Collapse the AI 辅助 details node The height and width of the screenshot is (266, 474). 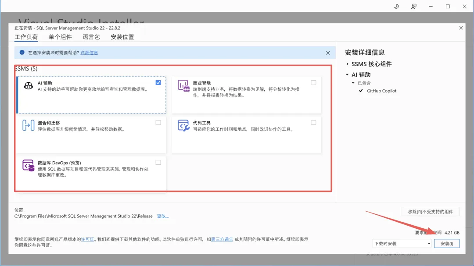347,74
